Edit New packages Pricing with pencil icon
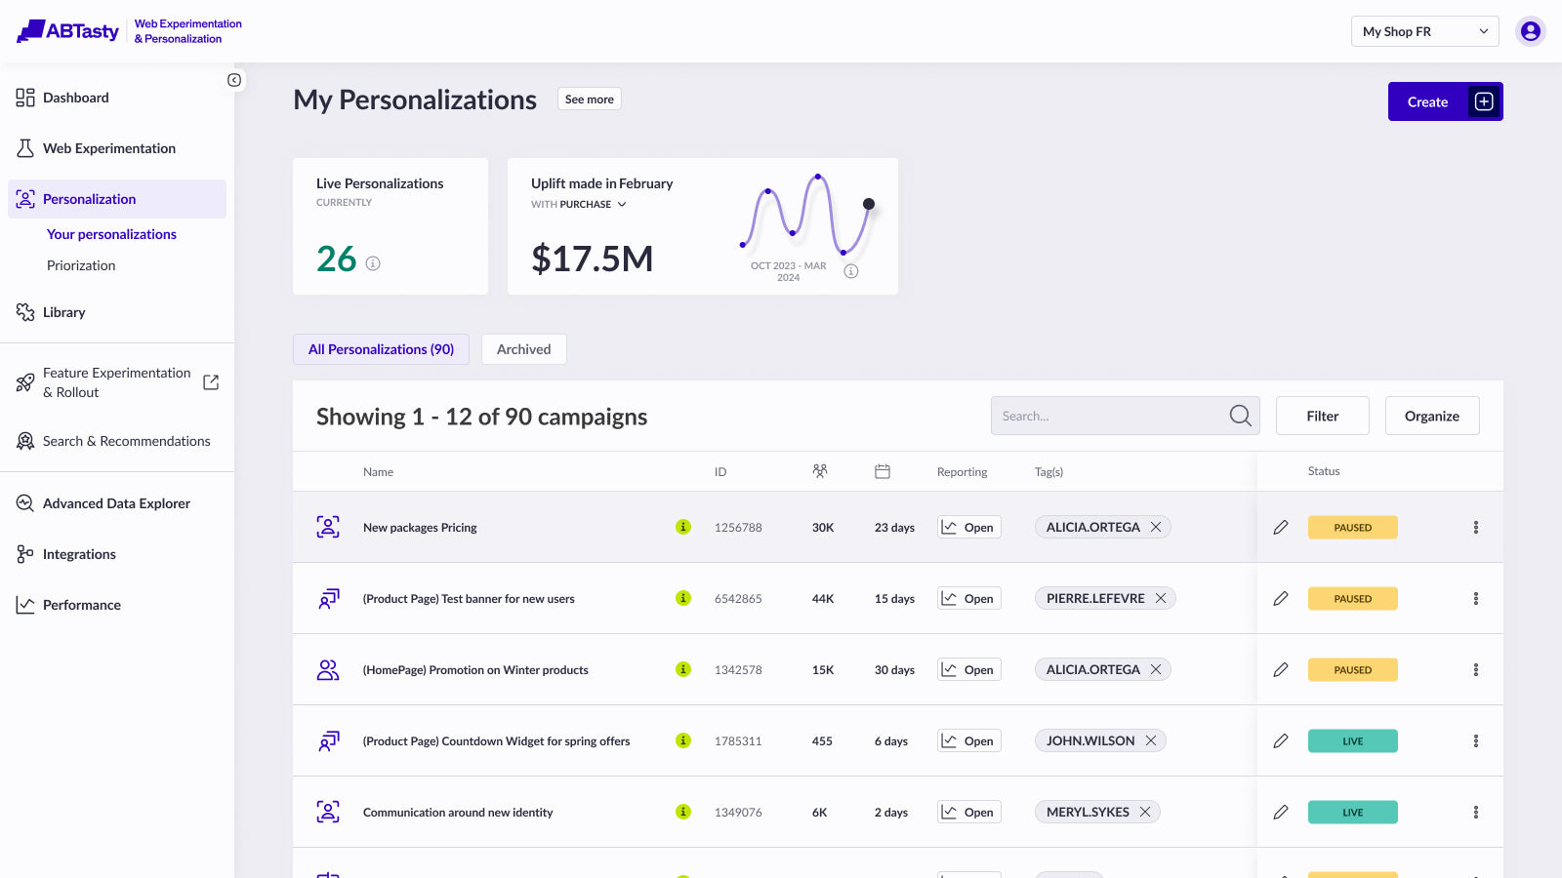This screenshot has height=878, width=1562. pyautogui.click(x=1281, y=527)
